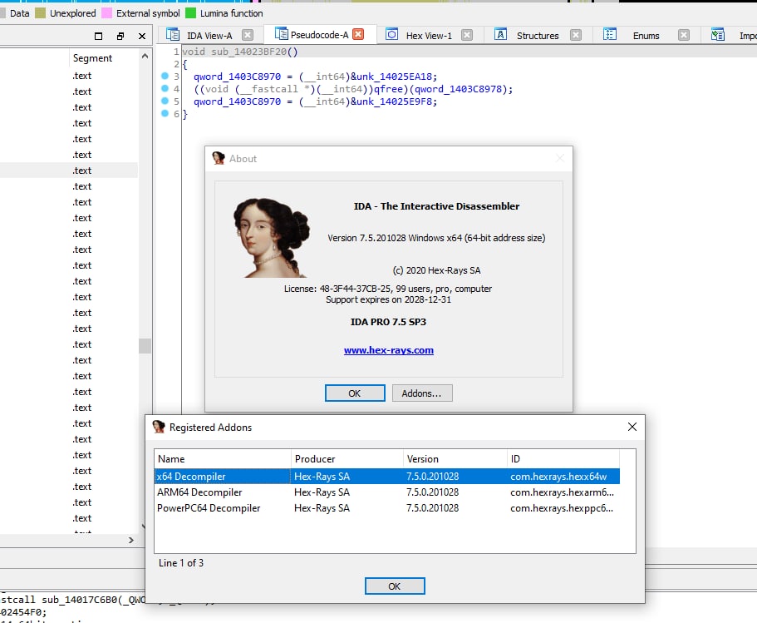Screen dimensions: 757x623
Task: Click the Imports tab icon
Action: pyautogui.click(x=717, y=35)
